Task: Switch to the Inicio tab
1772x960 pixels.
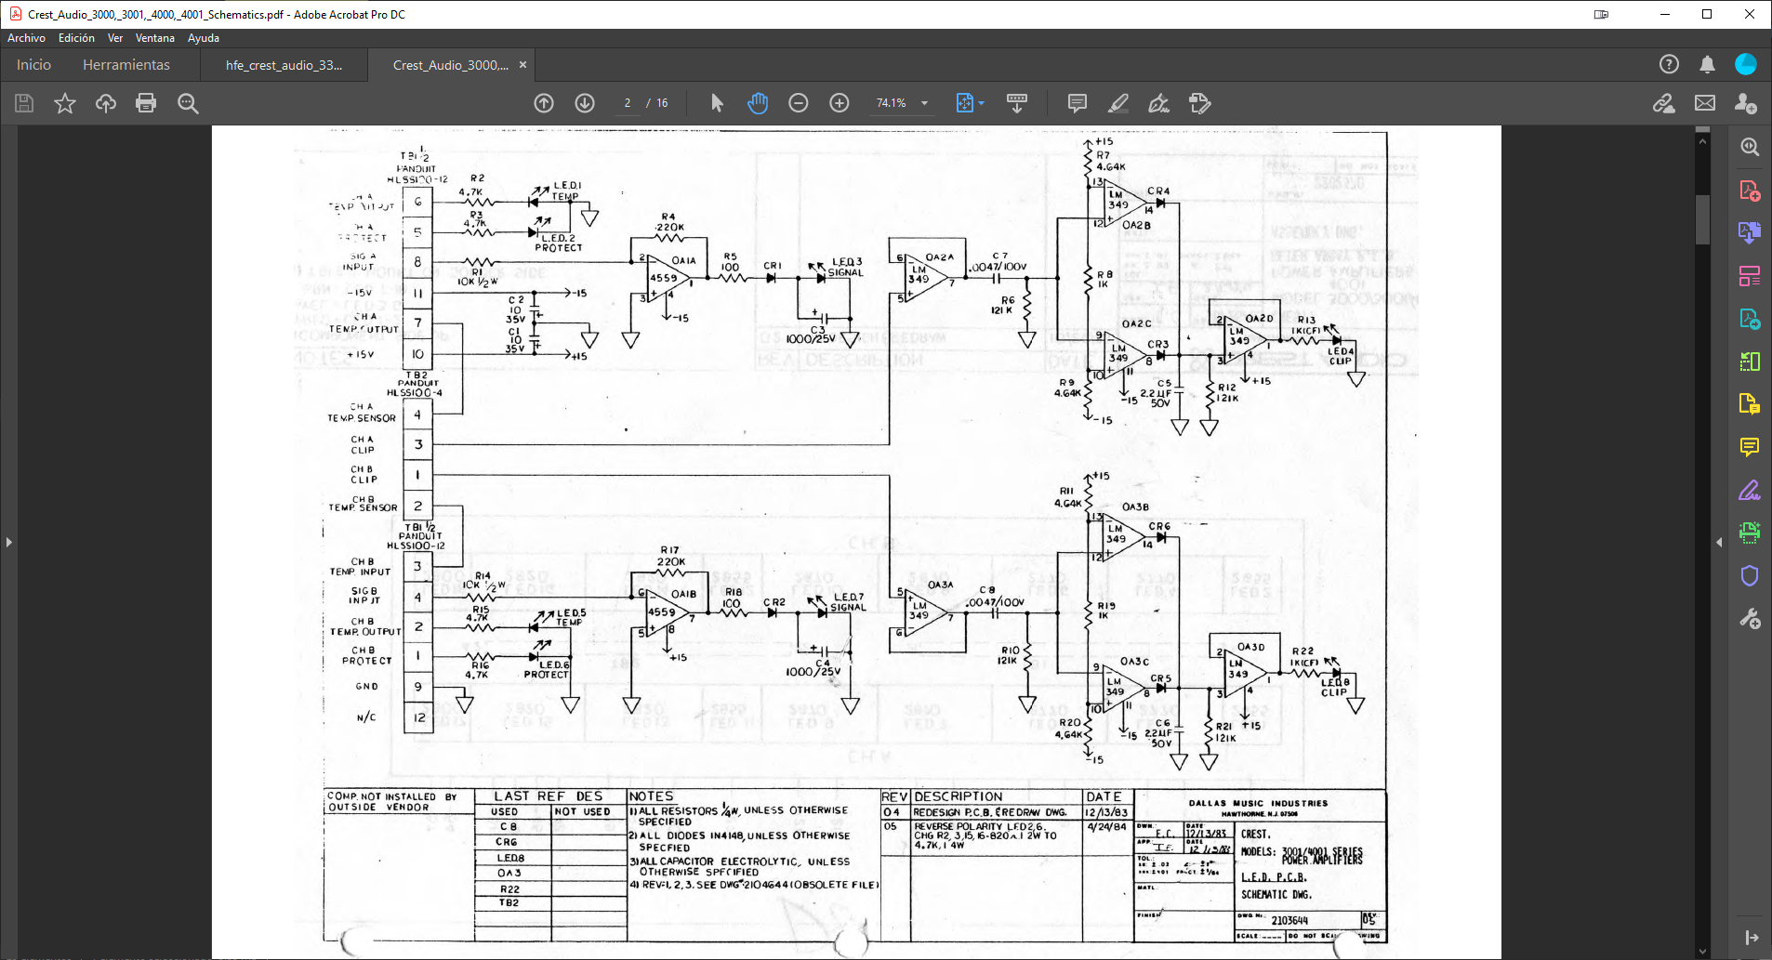Action: [33, 65]
